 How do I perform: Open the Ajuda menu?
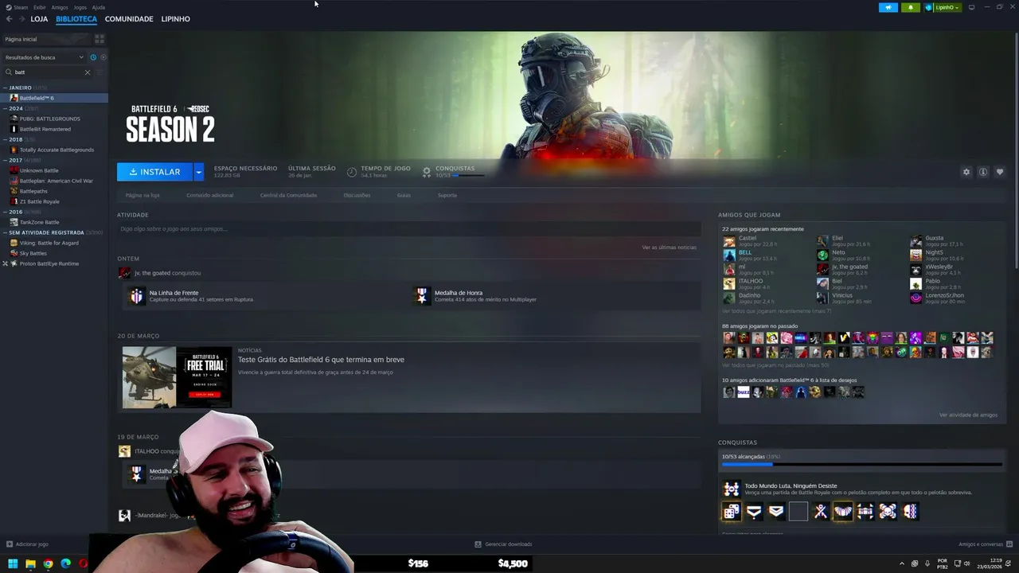click(98, 7)
